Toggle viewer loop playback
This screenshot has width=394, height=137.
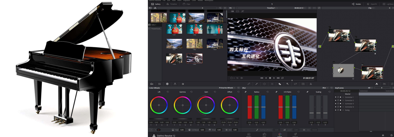282,78
